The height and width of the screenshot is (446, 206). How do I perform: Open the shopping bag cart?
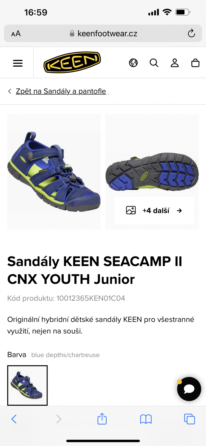pos(195,63)
